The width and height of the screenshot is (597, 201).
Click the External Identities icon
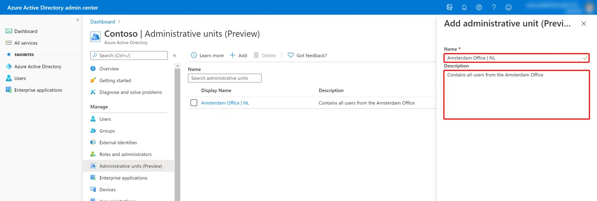tap(93, 142)
